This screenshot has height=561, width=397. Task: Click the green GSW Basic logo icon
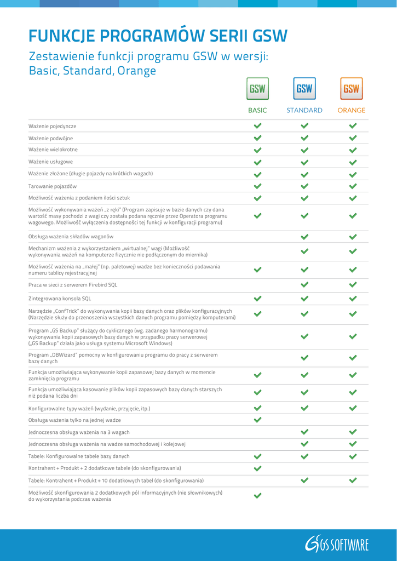[x=257, y=89]
